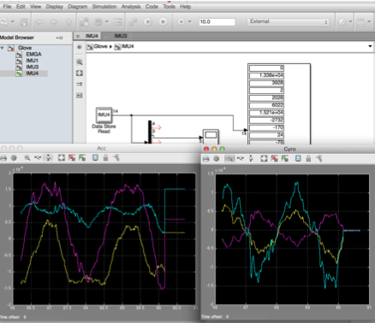Select Zoom X-axis in Acc scope
Image resolution: width=375 pixels, height=323 pixels.
[x=38, y=157]
